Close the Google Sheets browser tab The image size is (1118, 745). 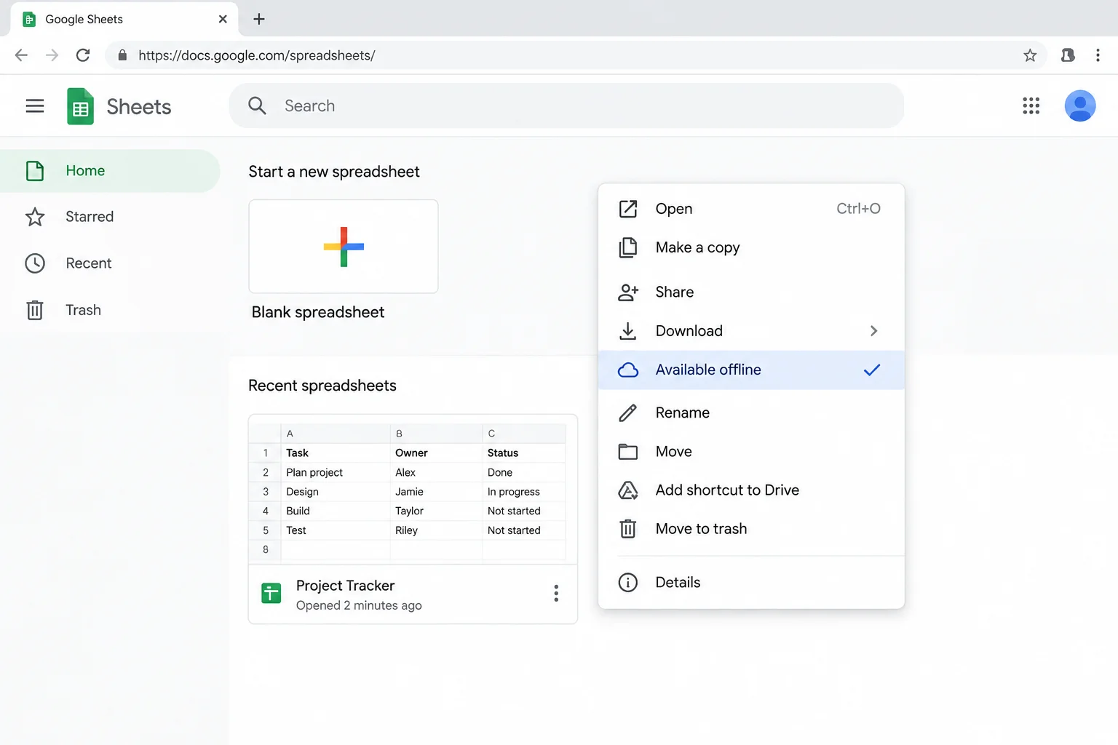[223, 19]
